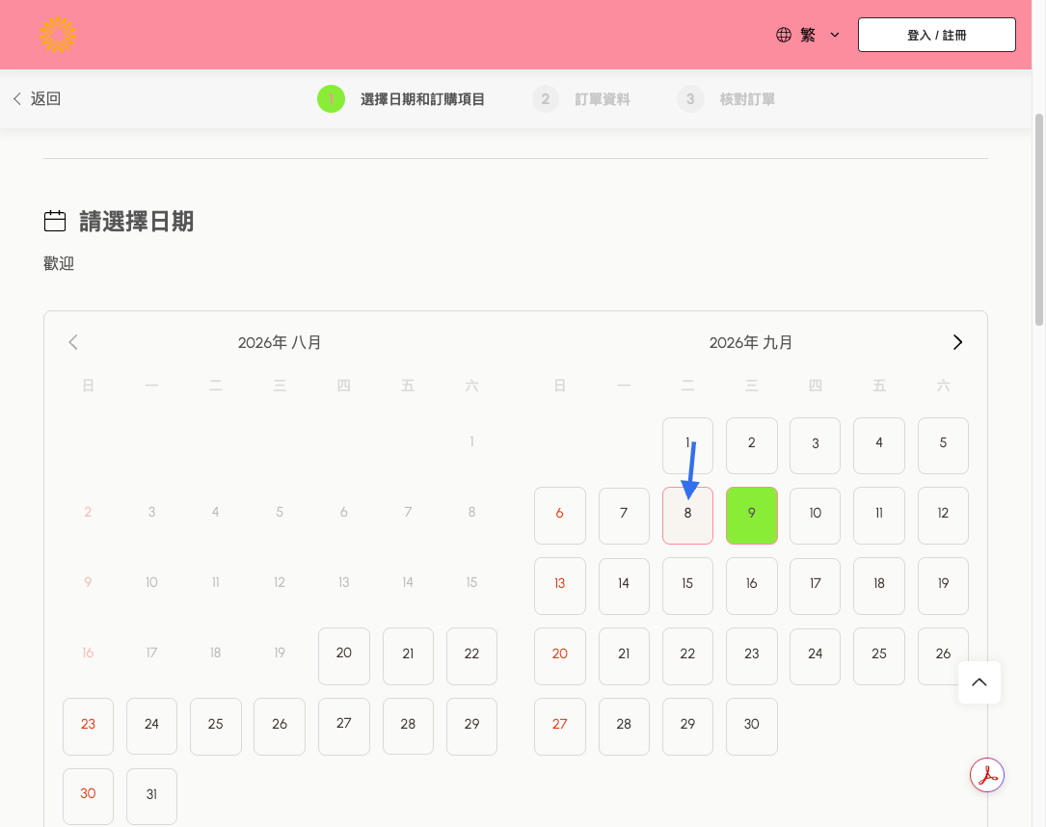Click the 2026年 九月 month heading
The width and height of the screenshot is (1046, 827).
[750, 343]
